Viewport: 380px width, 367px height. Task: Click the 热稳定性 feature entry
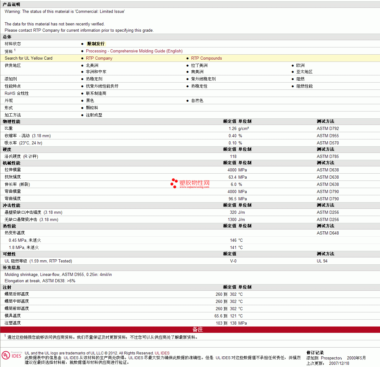[x=199, y=86]
